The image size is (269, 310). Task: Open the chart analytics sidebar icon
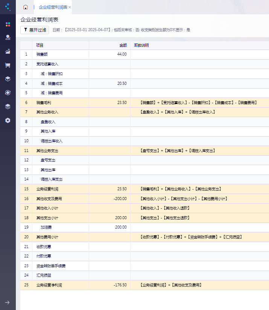click(8, 51)
